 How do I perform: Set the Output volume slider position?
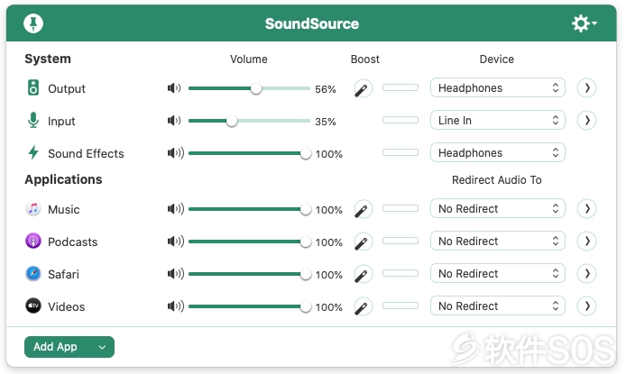coord(249,88)
